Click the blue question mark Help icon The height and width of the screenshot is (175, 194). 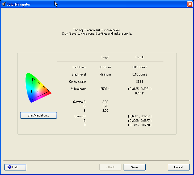[9, 167]
